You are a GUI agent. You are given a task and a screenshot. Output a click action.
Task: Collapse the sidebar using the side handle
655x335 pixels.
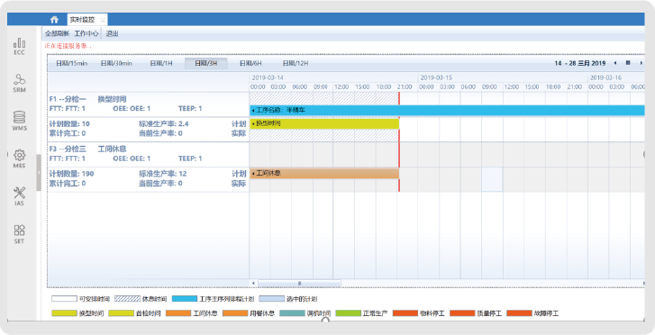tap(39, 173)
